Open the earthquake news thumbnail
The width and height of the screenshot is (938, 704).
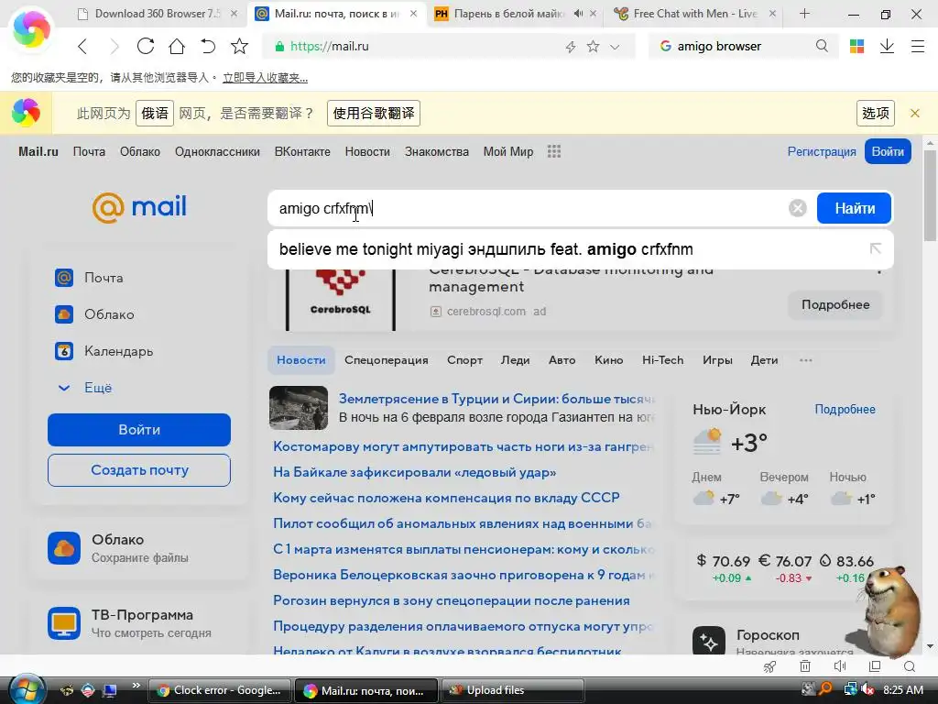pyautogui.click(x=299, y=408)
